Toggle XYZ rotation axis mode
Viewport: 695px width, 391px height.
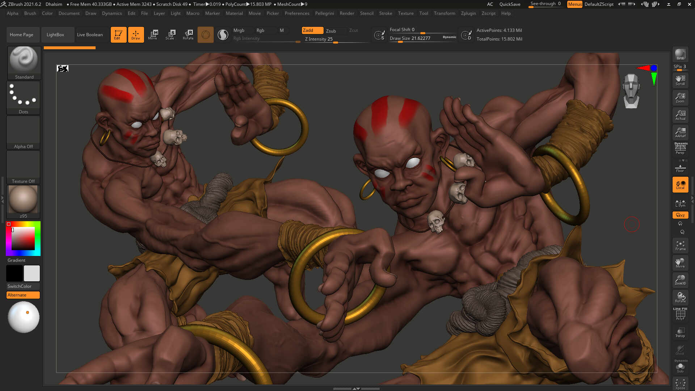tap(680, 215)
